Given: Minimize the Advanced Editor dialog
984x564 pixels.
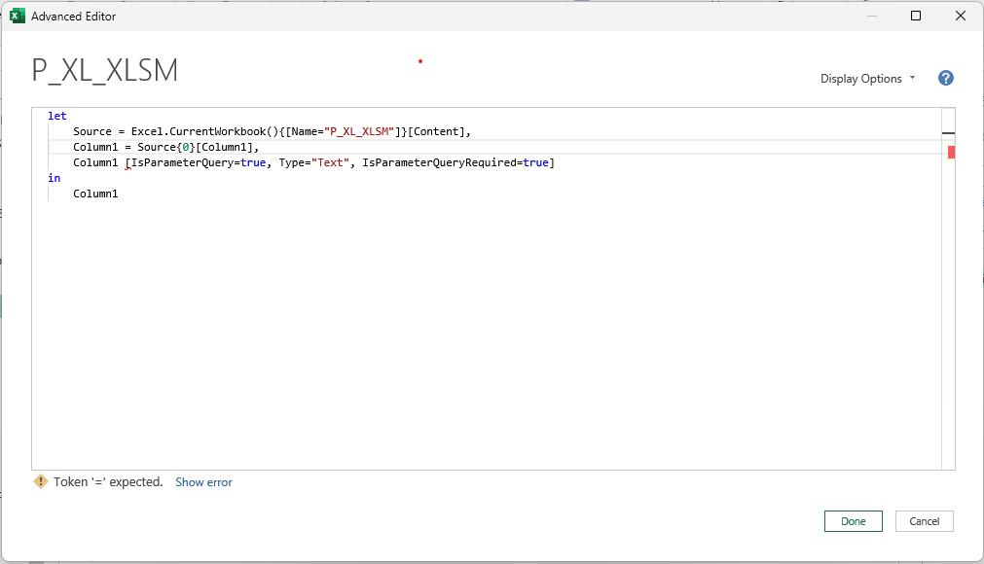Looking at the screenshot, I should coord(872,16).
